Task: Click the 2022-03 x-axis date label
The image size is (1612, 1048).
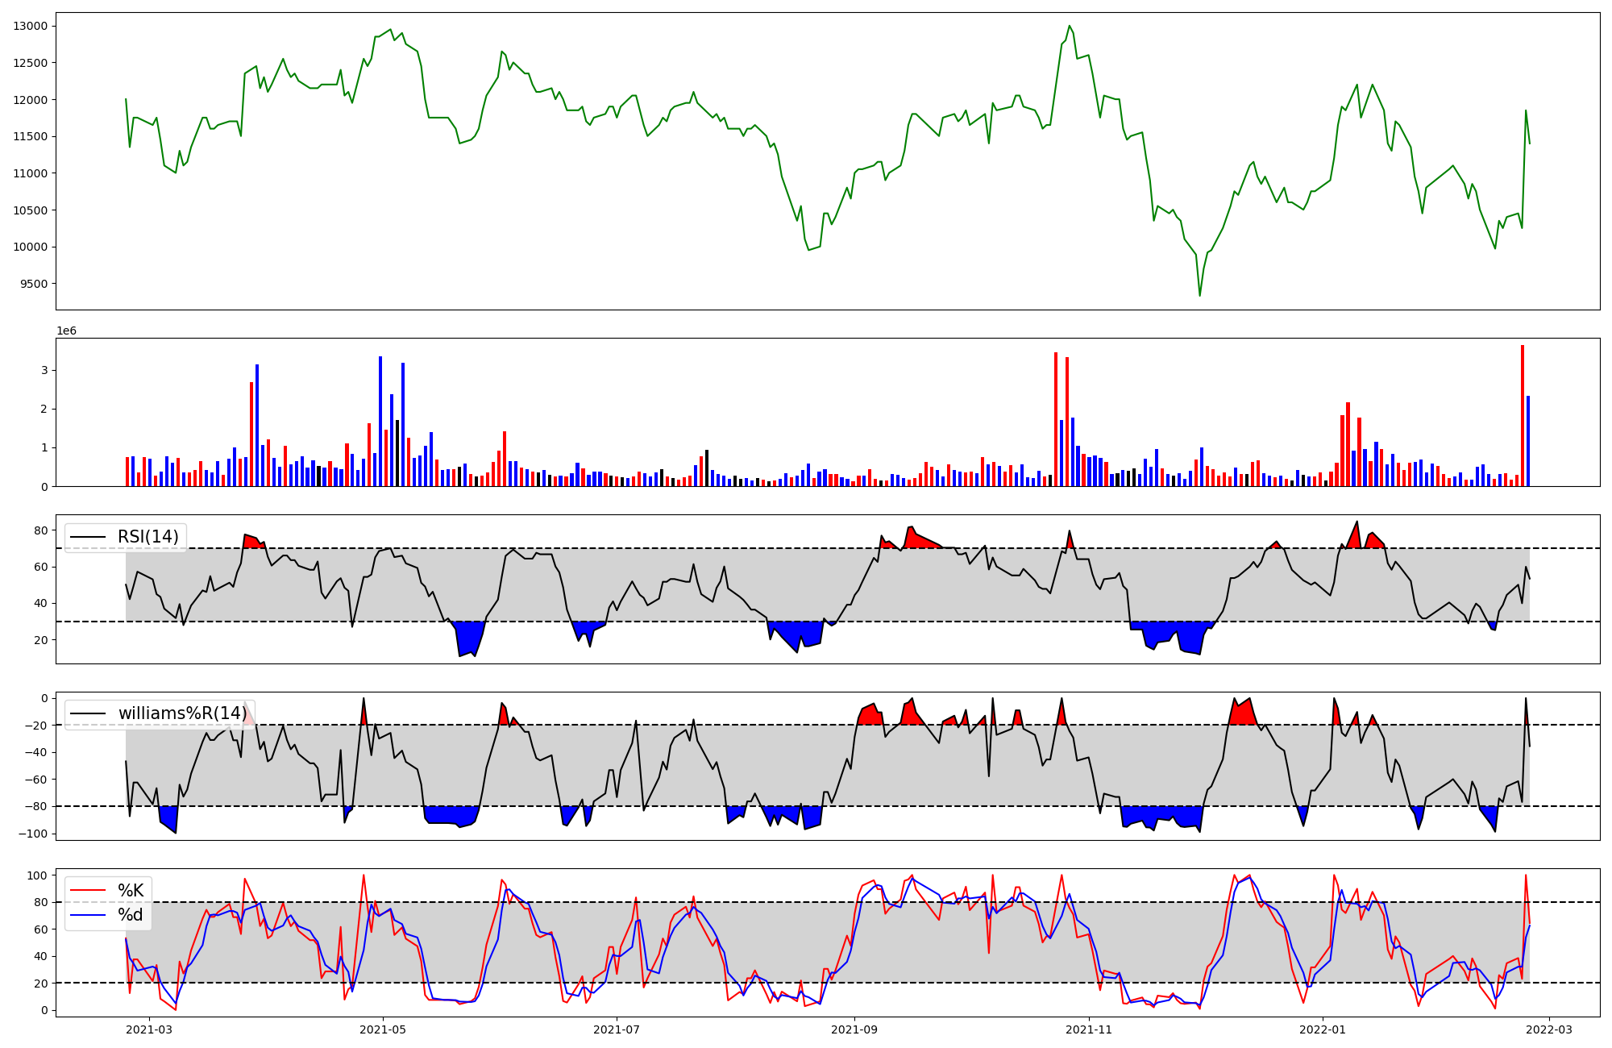Action: 1549,1029
